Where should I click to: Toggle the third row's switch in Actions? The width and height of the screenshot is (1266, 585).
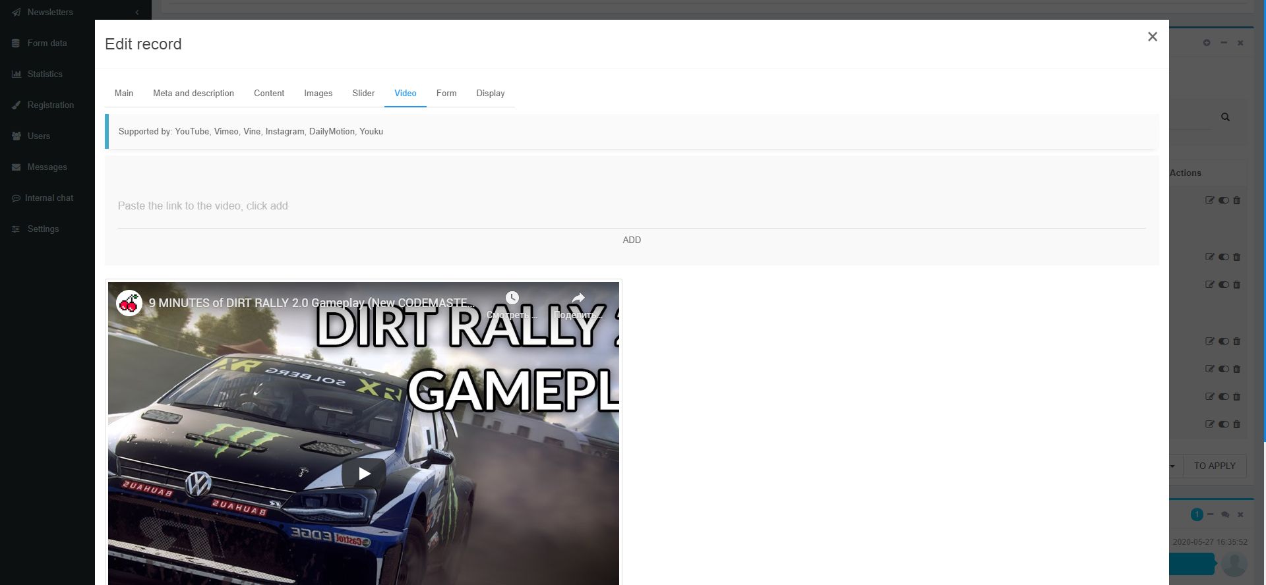pos(1224,285)
